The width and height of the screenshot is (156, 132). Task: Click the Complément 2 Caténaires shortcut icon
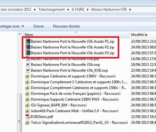pyautogui.click(x=28, y=82)
